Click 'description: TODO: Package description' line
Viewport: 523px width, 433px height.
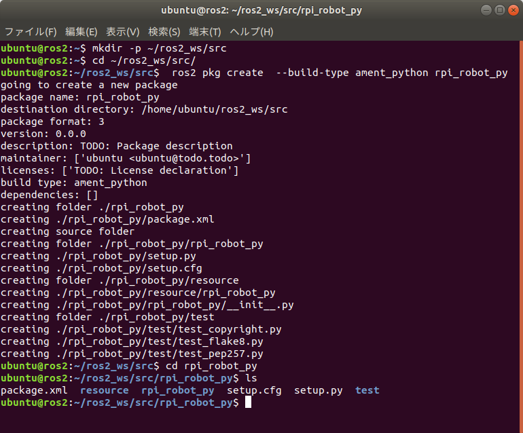click(117, 146)
